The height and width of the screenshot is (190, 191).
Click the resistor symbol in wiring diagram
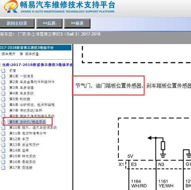tap(163, 146)
